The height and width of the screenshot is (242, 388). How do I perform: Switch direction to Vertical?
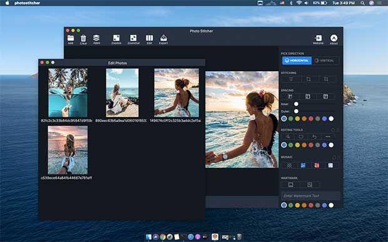(x=325, y=60)
